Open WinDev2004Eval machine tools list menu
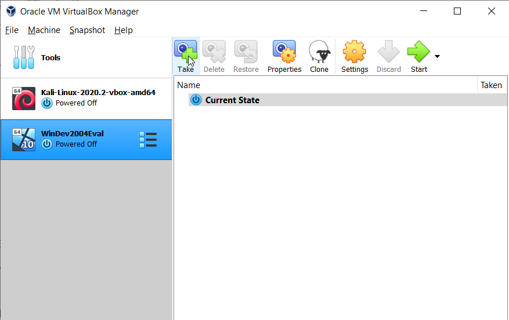 click(148, 139)
